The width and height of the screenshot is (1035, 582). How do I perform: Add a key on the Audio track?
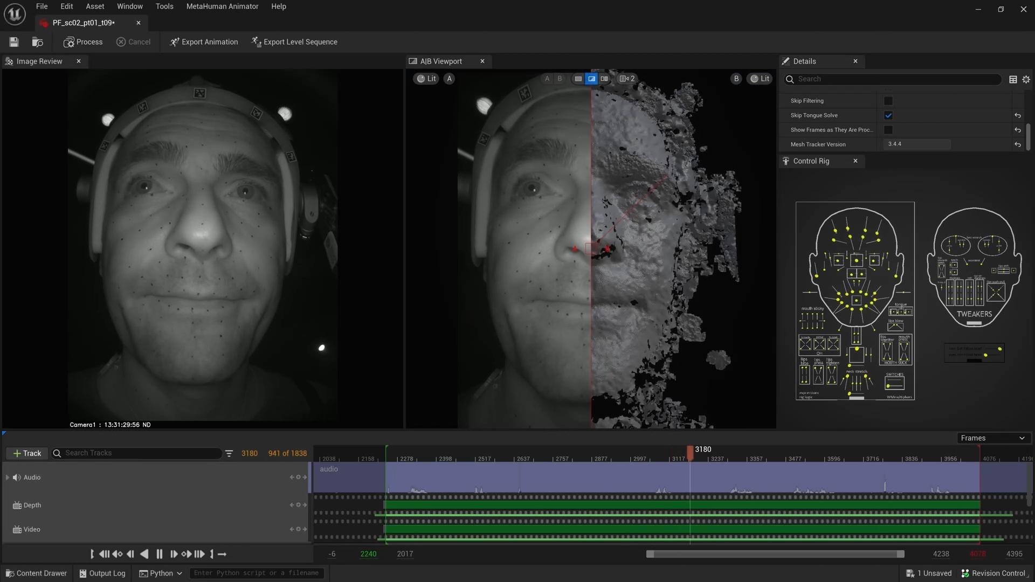tap(298, 477)
